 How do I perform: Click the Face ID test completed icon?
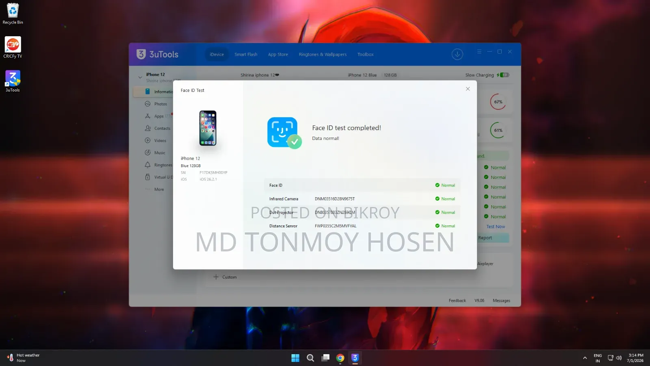284,133
